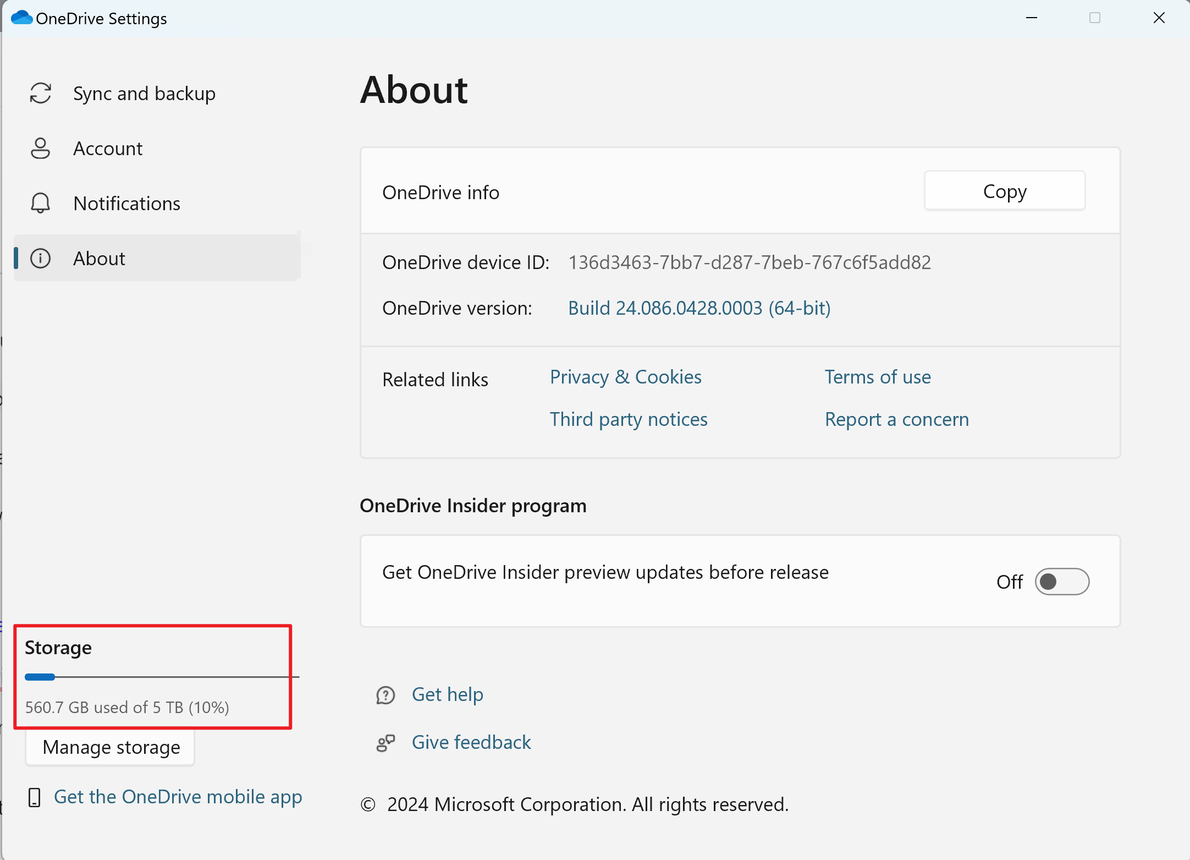
Task: Copy the OneDrive info
Action: [x=1005, y=191]
